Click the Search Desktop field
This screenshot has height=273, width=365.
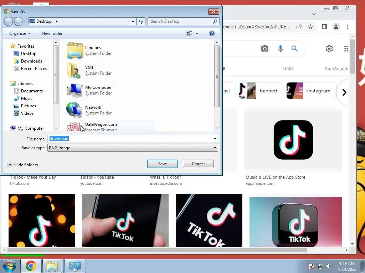click(184, 21)
